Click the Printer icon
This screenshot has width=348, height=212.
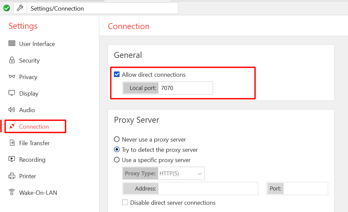coord(12,176)
